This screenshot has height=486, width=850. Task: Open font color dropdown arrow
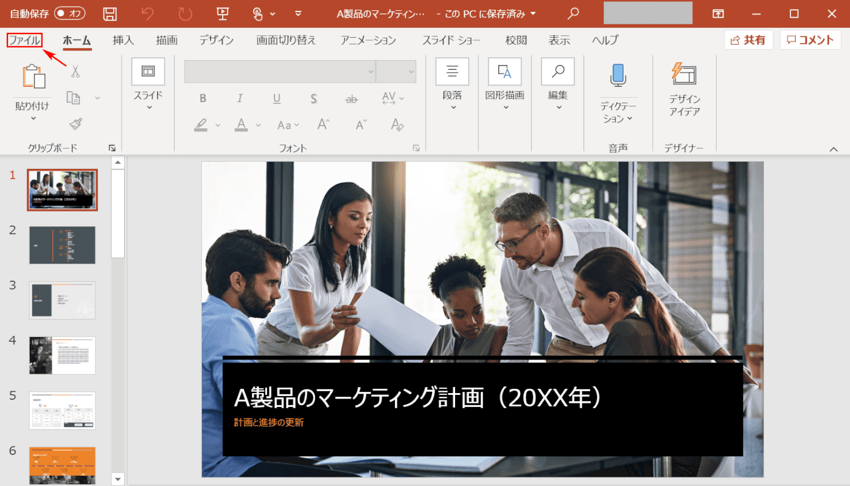(258, 125)
